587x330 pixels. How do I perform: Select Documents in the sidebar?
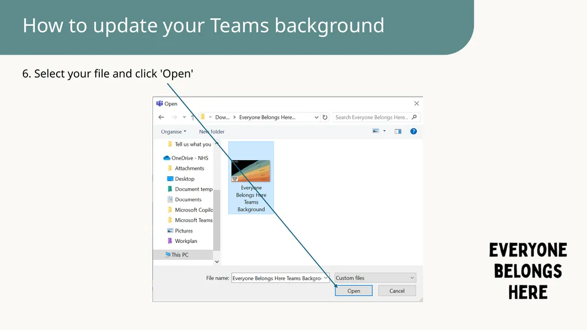[185, 200]
